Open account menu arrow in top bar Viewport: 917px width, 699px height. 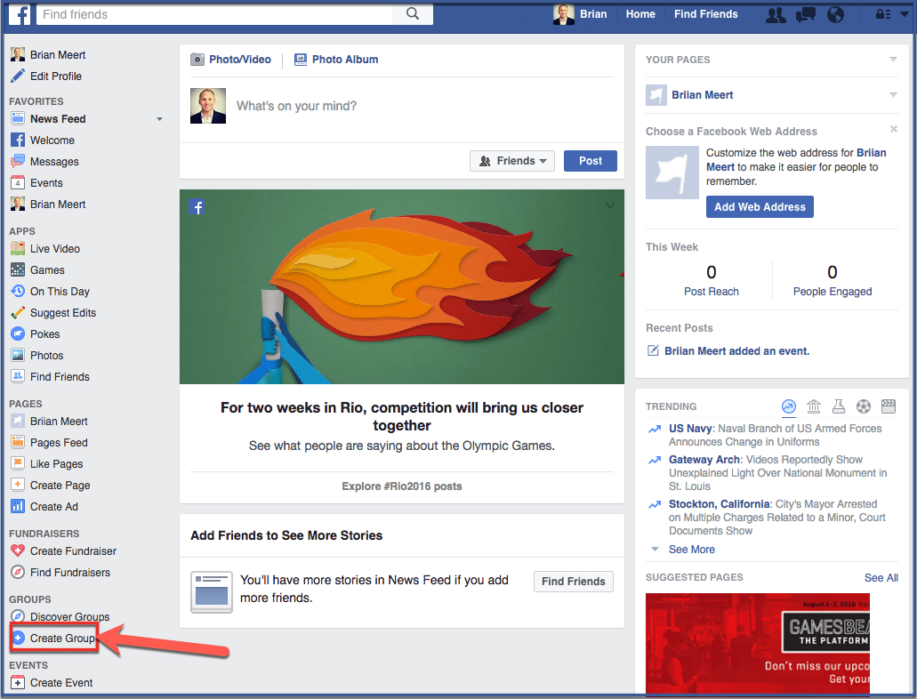(x=905, y=14)
